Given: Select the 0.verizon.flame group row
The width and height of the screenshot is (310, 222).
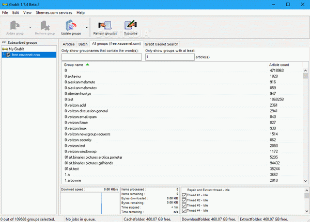Looking at the screenshot, I should [182, 123].
